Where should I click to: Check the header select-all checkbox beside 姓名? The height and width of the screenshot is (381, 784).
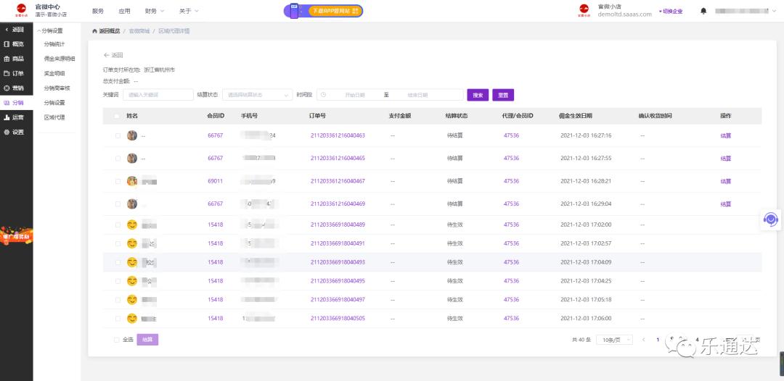point(118,116)
